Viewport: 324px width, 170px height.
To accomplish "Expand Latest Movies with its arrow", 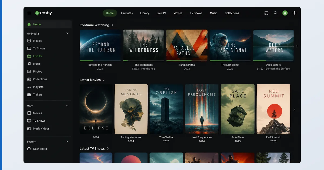I will (x=104, y=80).
